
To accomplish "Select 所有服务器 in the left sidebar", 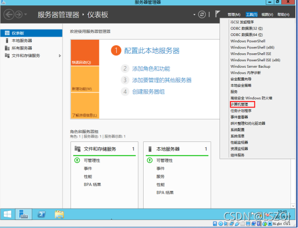I will pos(31,48).
